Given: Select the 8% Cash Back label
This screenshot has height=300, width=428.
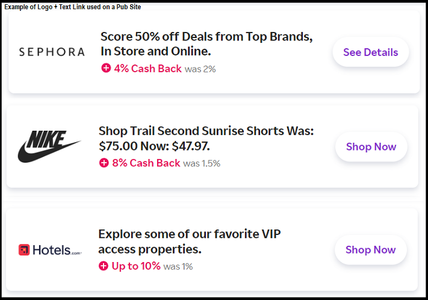Looking at the screenshot, I should (146, 163).
